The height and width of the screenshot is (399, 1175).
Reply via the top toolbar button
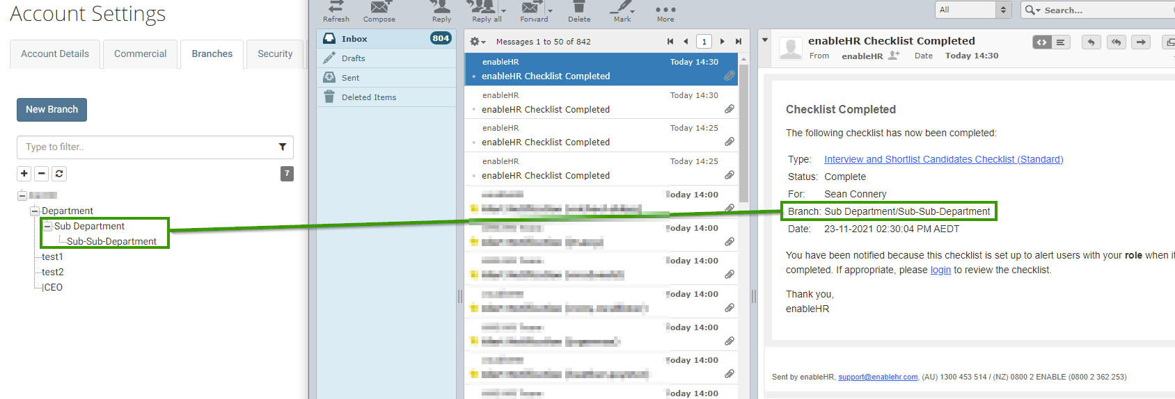(441, 11)
